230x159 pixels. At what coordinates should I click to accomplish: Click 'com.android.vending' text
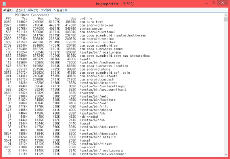click(x=96, y=39)
